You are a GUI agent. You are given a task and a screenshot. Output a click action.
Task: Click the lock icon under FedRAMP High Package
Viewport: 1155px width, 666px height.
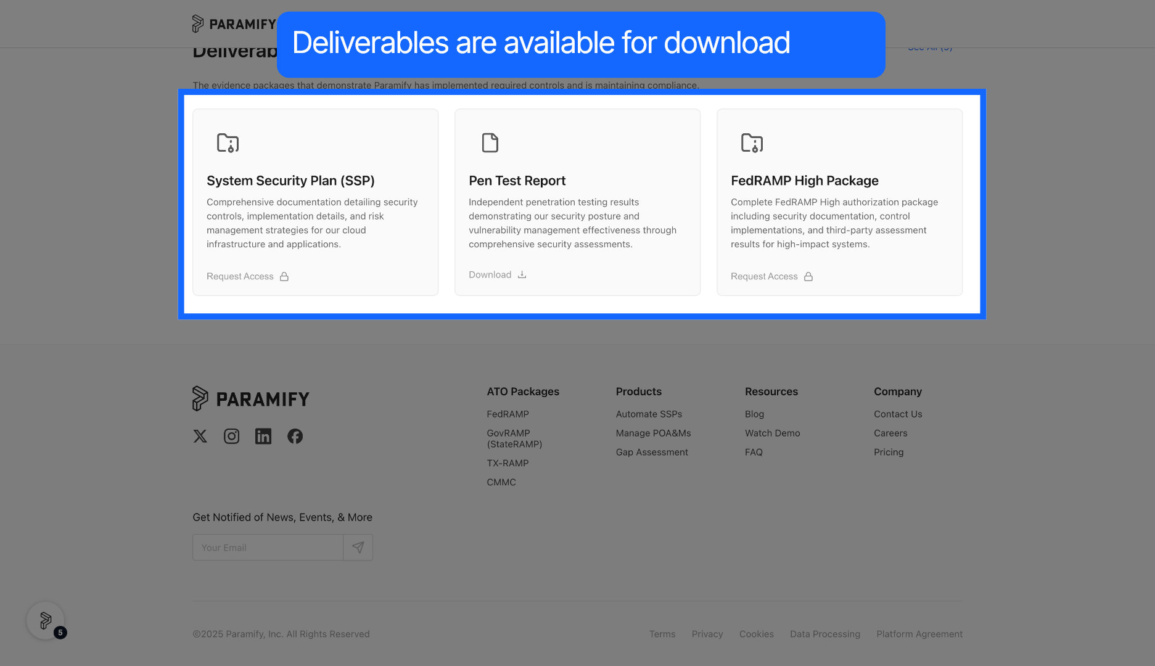(x=808, y=276)
